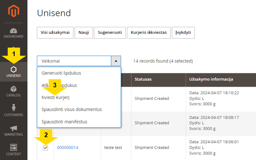This screenshot has height=160, width=256.
Task: Show Nauji orders
Action: coord(84,33)
